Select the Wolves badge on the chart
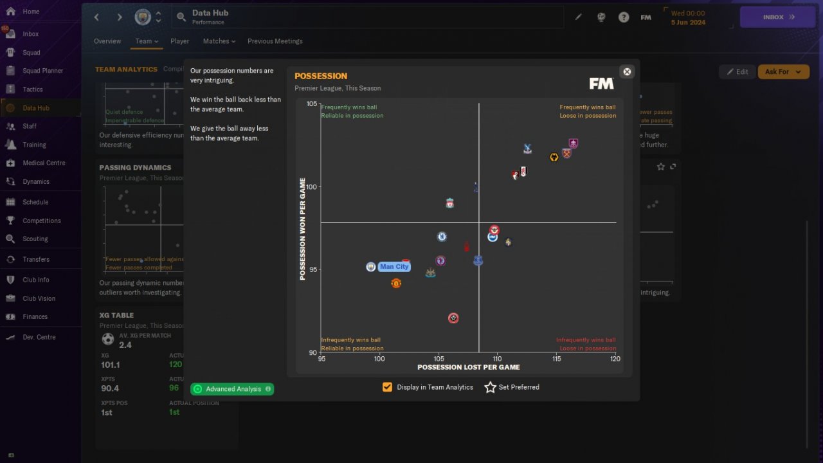Image resolution: width=823 pixels, height=463 pixels. point(554,157)
